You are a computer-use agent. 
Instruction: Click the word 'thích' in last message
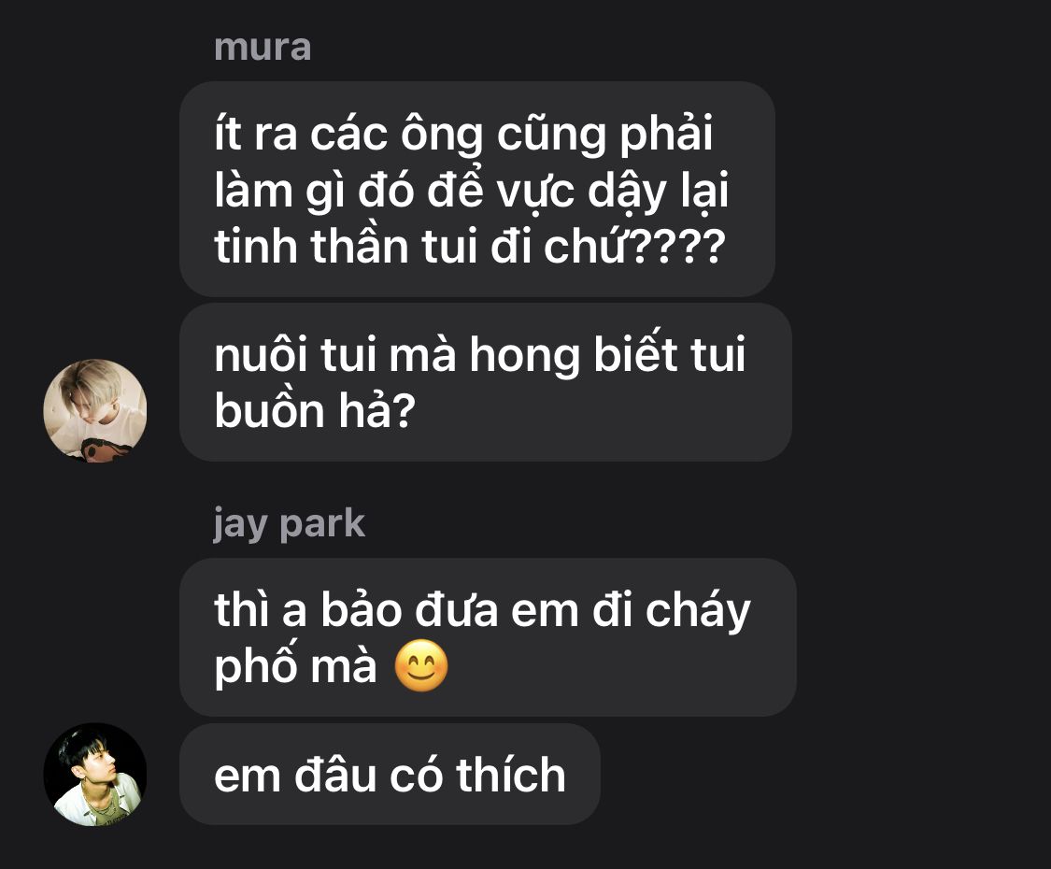click(511, 776)
